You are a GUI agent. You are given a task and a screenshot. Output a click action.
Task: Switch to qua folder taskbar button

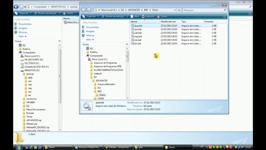[148, 147]
